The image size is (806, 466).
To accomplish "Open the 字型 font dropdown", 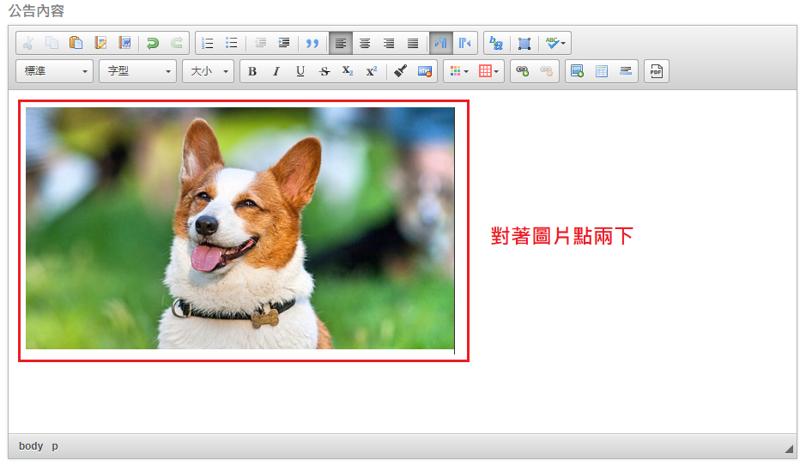I will click(137, 71).
